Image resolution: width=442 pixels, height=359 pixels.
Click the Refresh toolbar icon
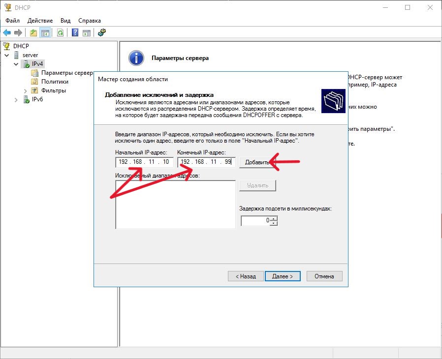[60, 33]
